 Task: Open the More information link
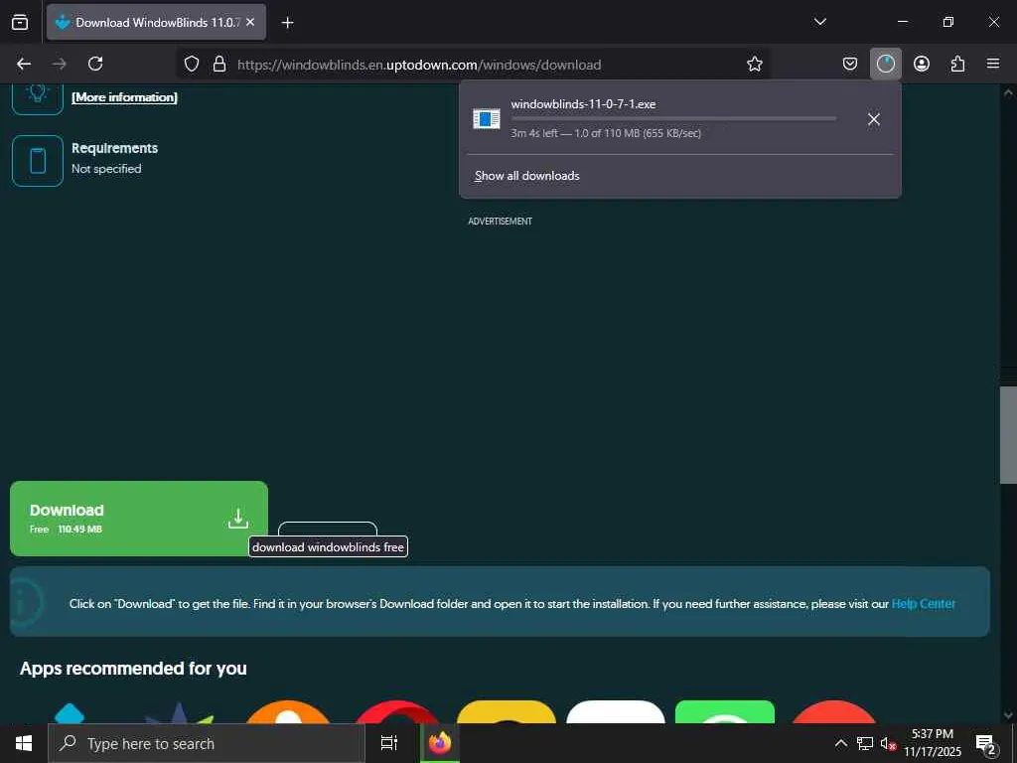pos(124,97)
